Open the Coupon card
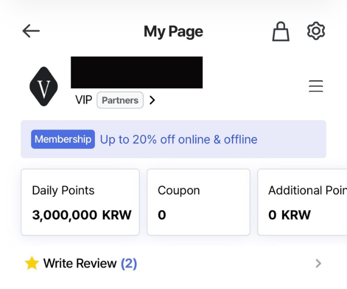The image size is (347, 289). pyautogui.click(x=198, y=202)
